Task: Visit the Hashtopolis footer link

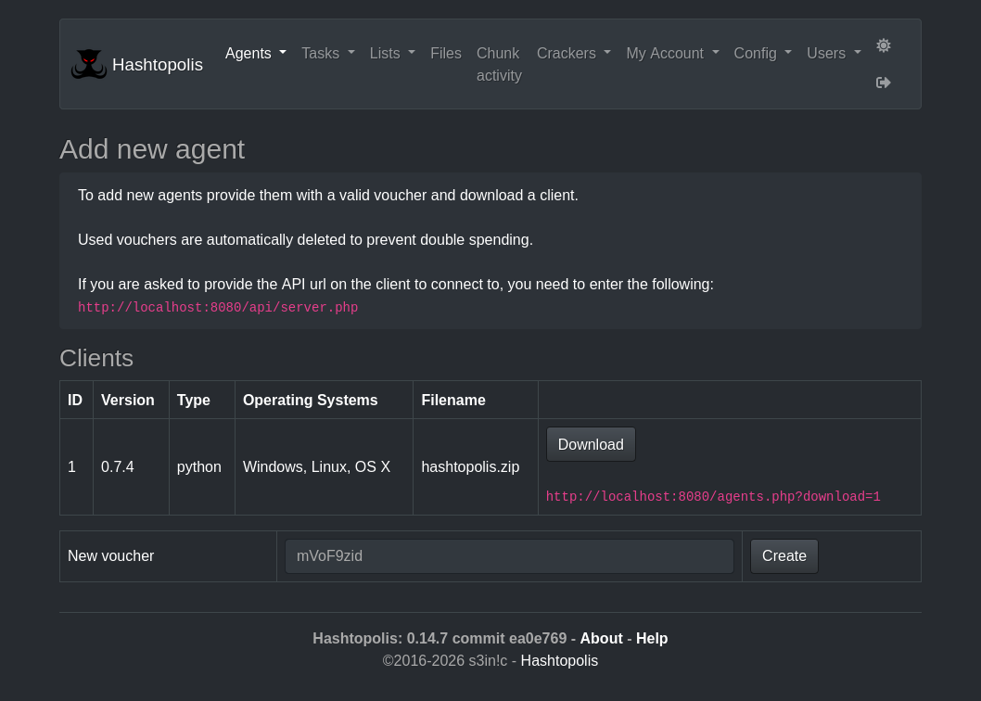Action: click(559, 660)
